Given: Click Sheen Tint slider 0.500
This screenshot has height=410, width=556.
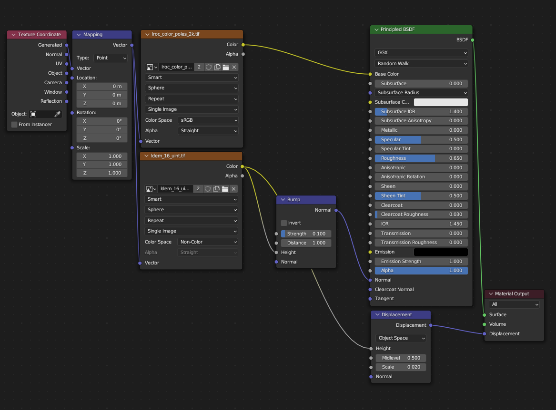Looking at the screenshot, I should [x=421, y=196].
